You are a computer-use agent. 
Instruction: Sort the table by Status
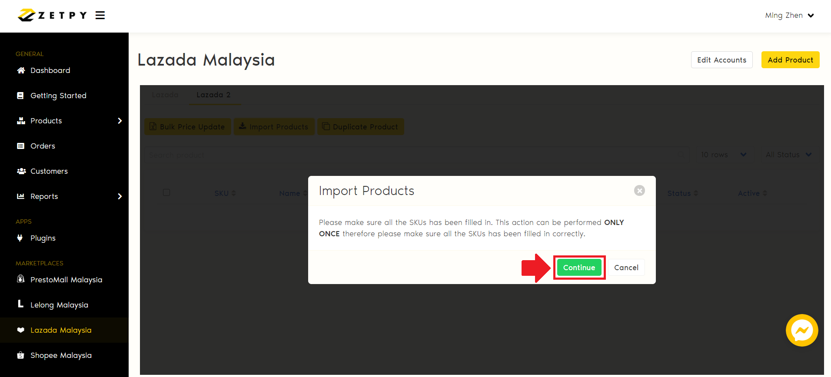click(682, 193)
